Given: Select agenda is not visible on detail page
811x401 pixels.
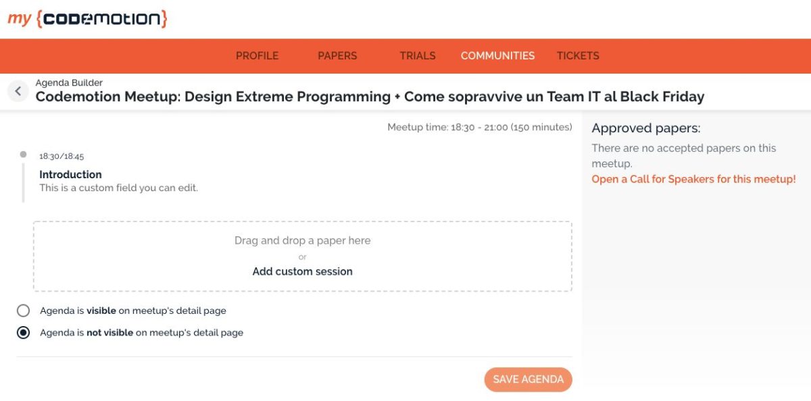Looking at the screenshot, I should pos(23,332).
